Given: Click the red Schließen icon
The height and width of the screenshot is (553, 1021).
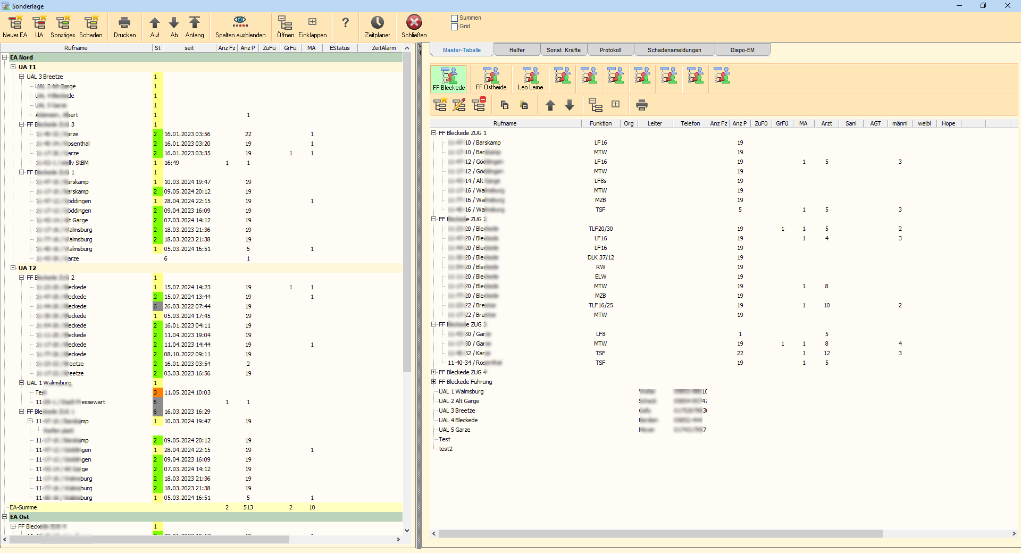Looking at the screenshot, I should tap(414, 23).
